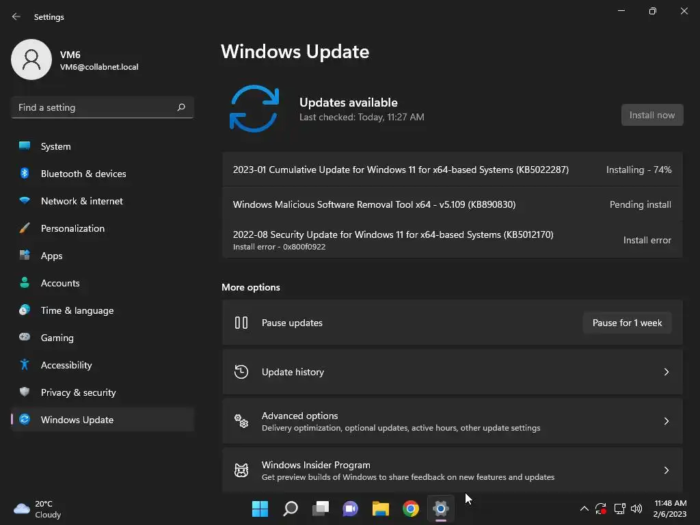Click the back arrow in Settings
This screenshot has height=525, width=700.
(16, 16)
